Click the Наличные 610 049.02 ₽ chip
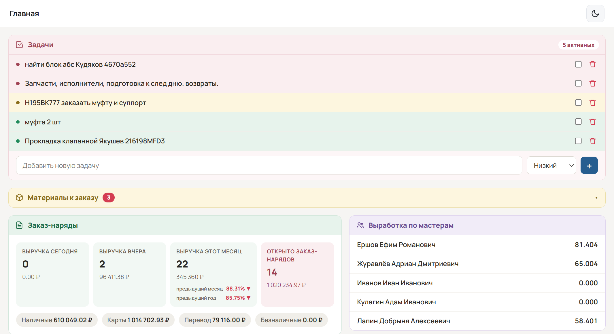 pos(57,320)
